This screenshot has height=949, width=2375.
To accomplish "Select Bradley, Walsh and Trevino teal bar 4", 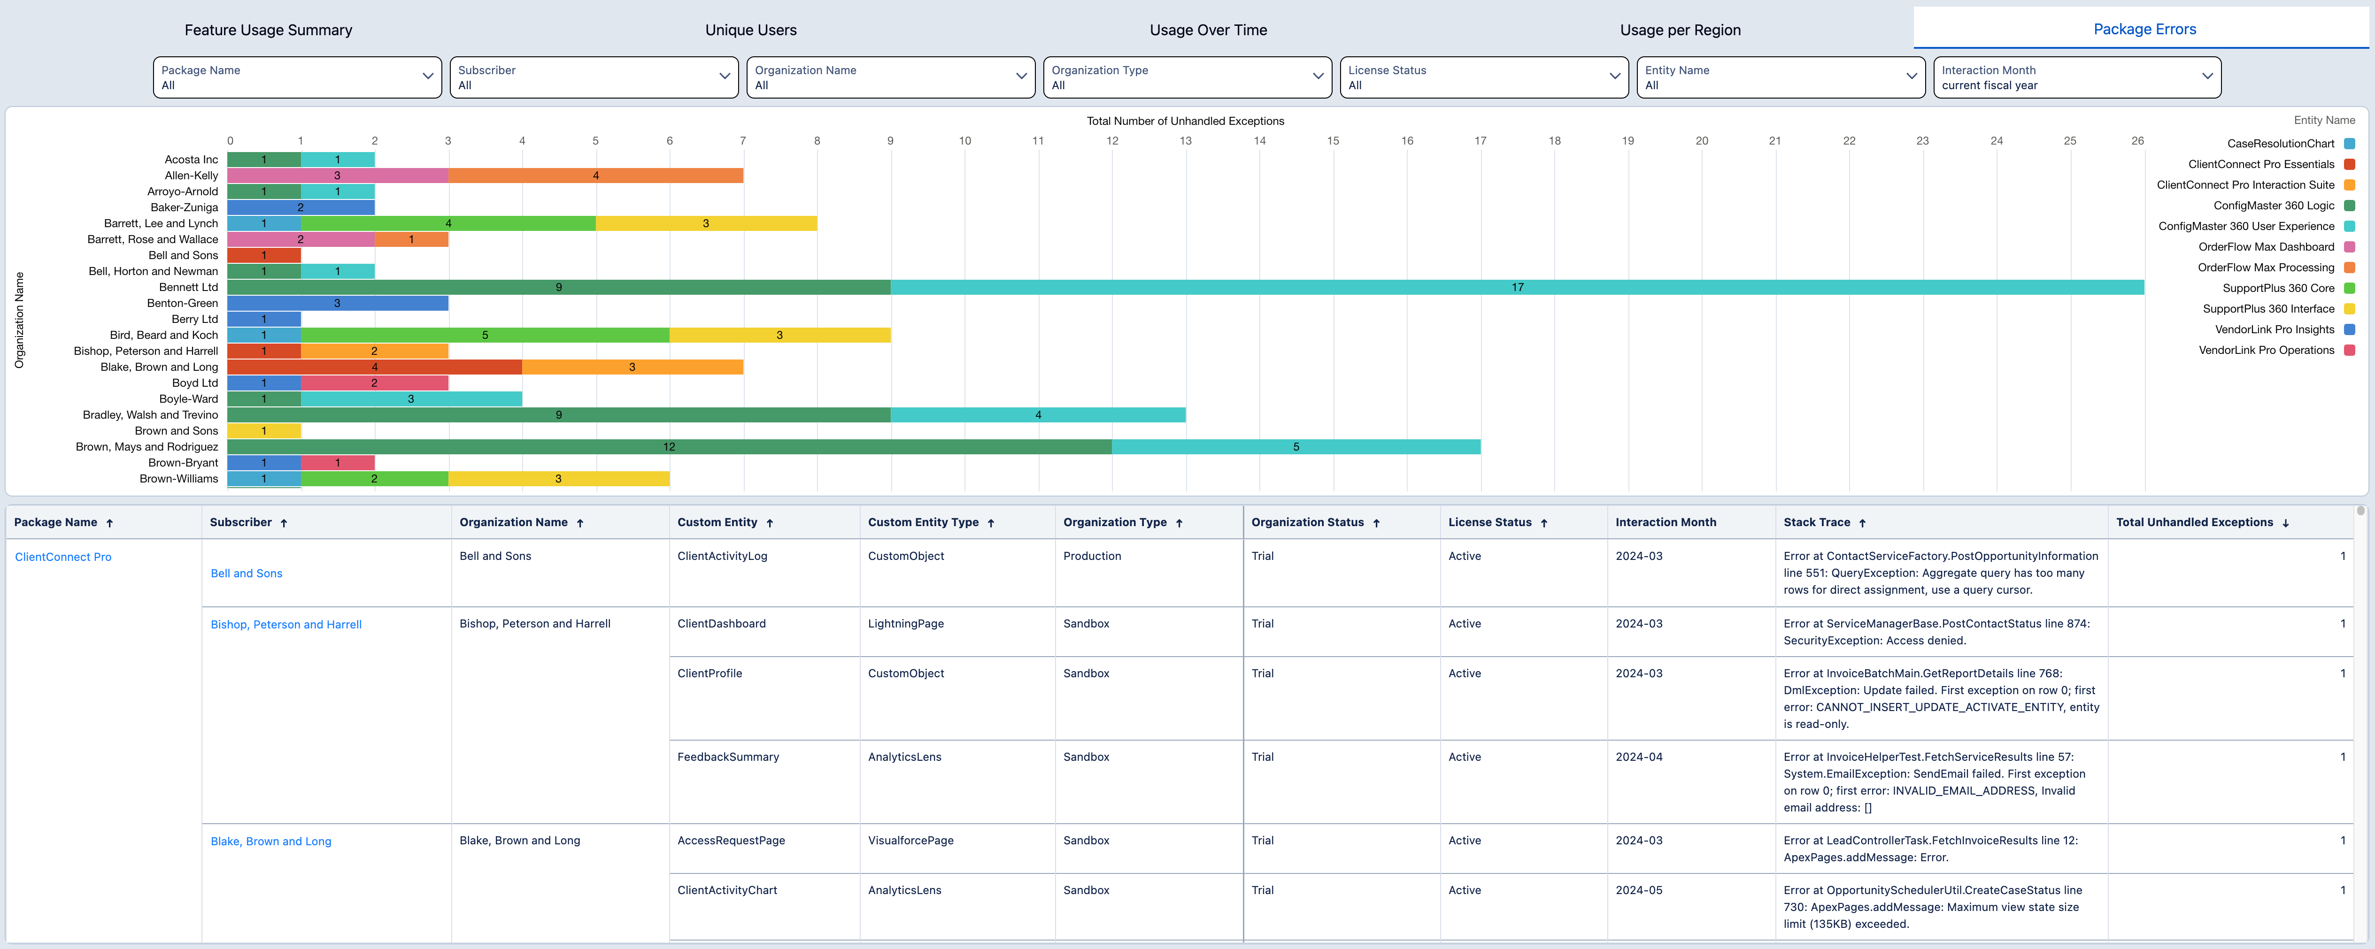I will [1038, 414].
